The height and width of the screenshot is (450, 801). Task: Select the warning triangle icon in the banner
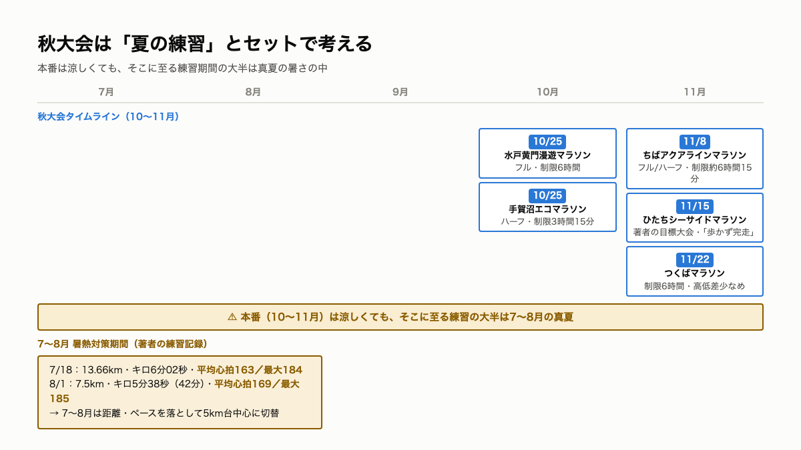click(x=232, y=317)
